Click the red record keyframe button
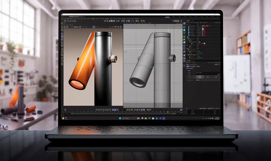 pyautogui.click(x=127, y=110)
